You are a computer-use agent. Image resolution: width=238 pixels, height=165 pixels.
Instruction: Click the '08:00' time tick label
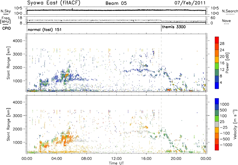pos(87,159)
